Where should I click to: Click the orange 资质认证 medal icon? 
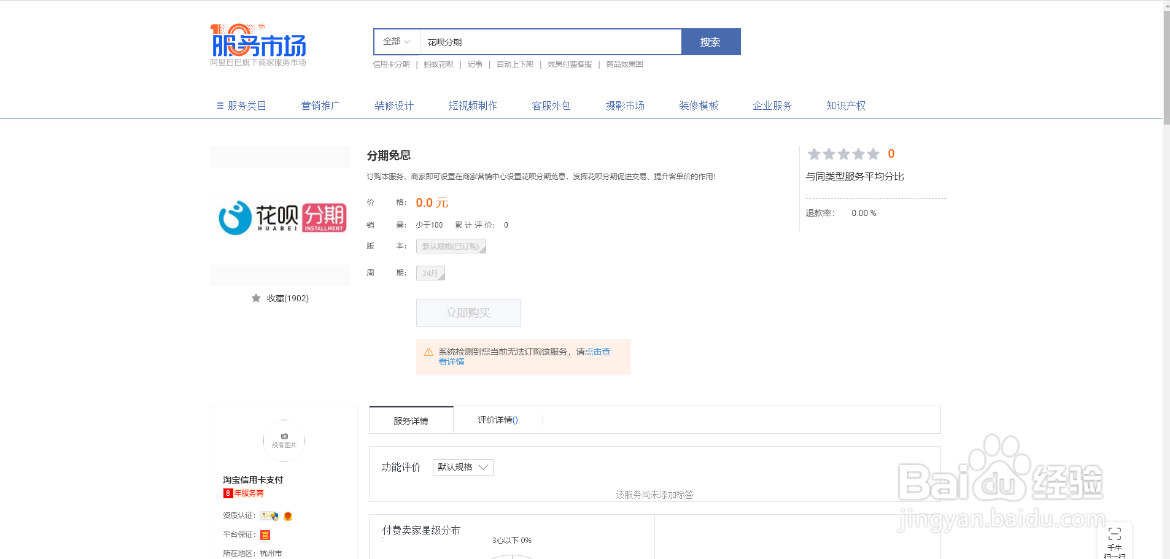[x=288, y=516]
